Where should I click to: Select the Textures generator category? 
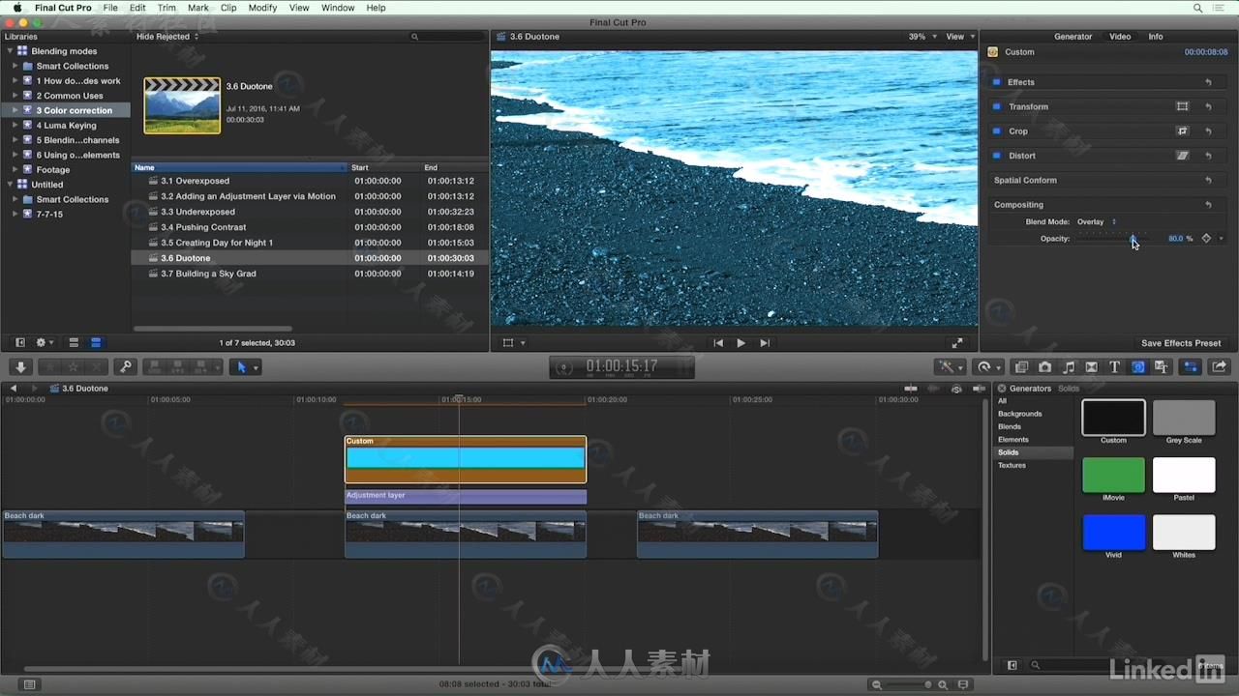click(1012, 465)
